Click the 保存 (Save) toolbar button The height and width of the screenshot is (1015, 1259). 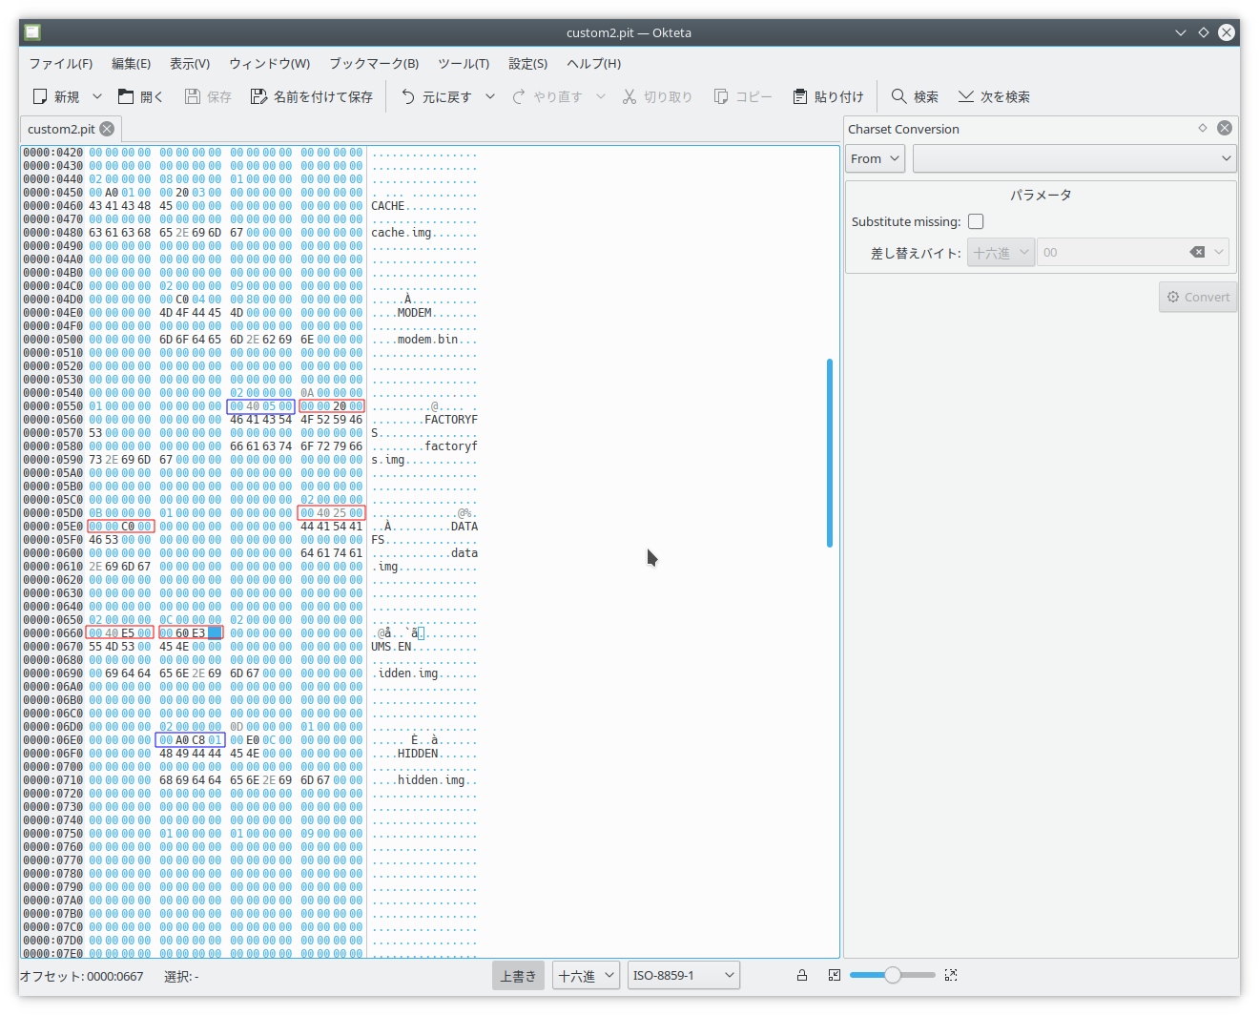[208, 96]
